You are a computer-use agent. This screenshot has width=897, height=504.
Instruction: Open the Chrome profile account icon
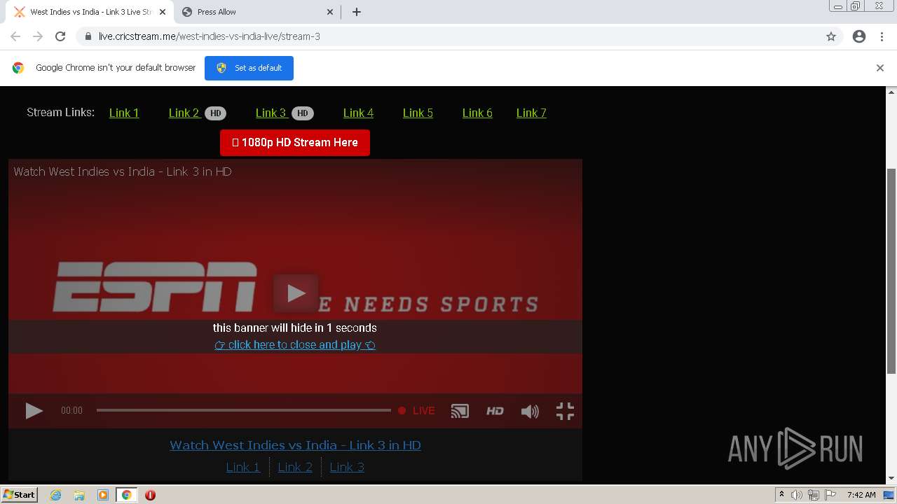pos(859,36)
